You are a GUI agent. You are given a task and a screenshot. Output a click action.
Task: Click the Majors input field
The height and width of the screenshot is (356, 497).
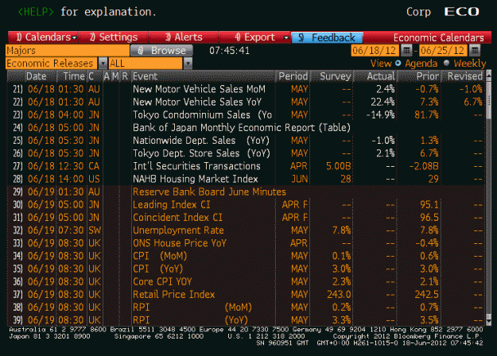(x=68, y=50)
